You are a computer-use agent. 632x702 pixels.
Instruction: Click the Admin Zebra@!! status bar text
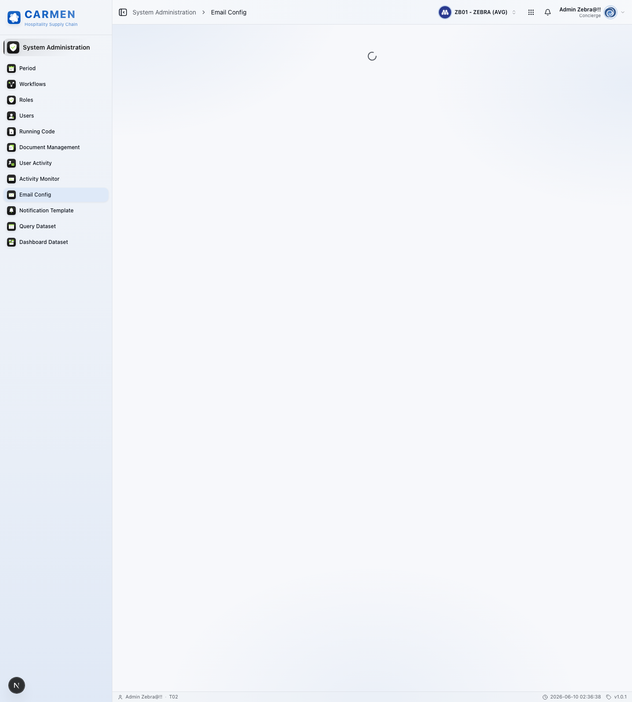click(144, 697)
